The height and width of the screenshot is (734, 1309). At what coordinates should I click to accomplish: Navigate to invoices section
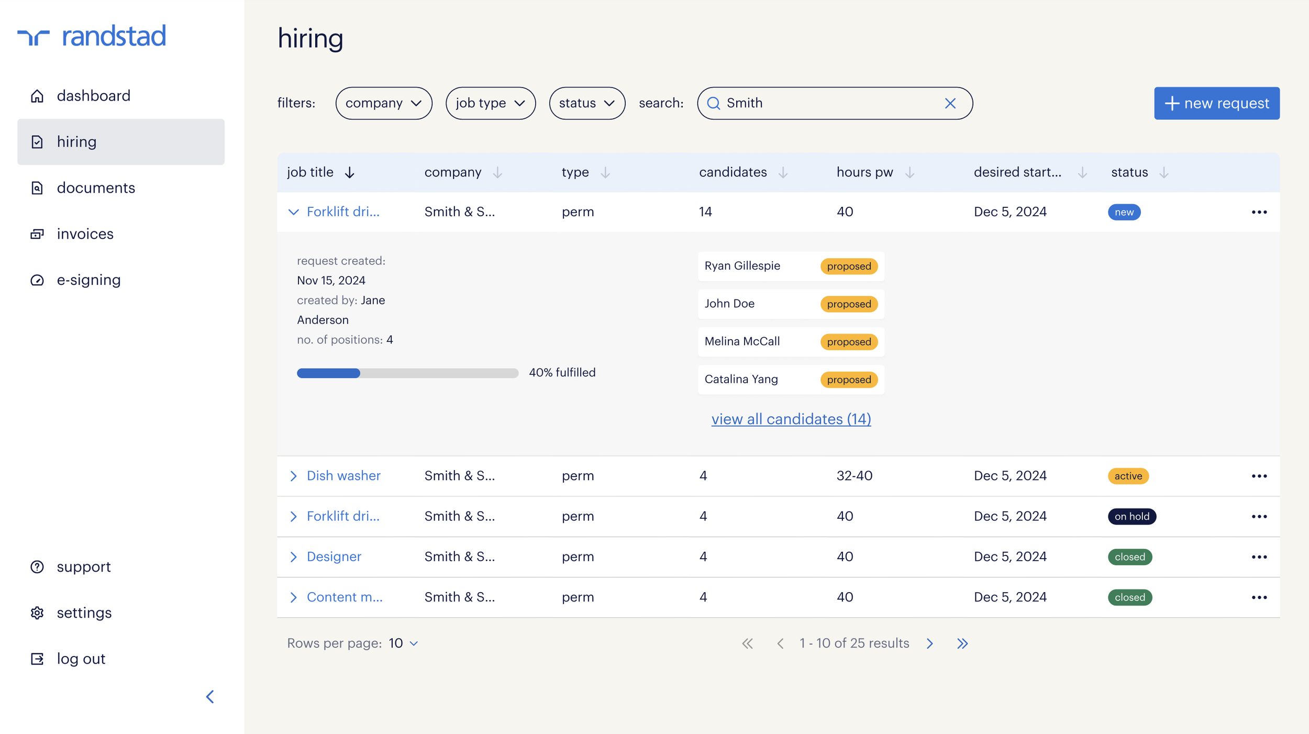pos(85,234)
